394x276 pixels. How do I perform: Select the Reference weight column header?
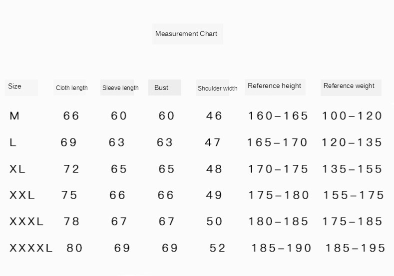click(349, 86)
